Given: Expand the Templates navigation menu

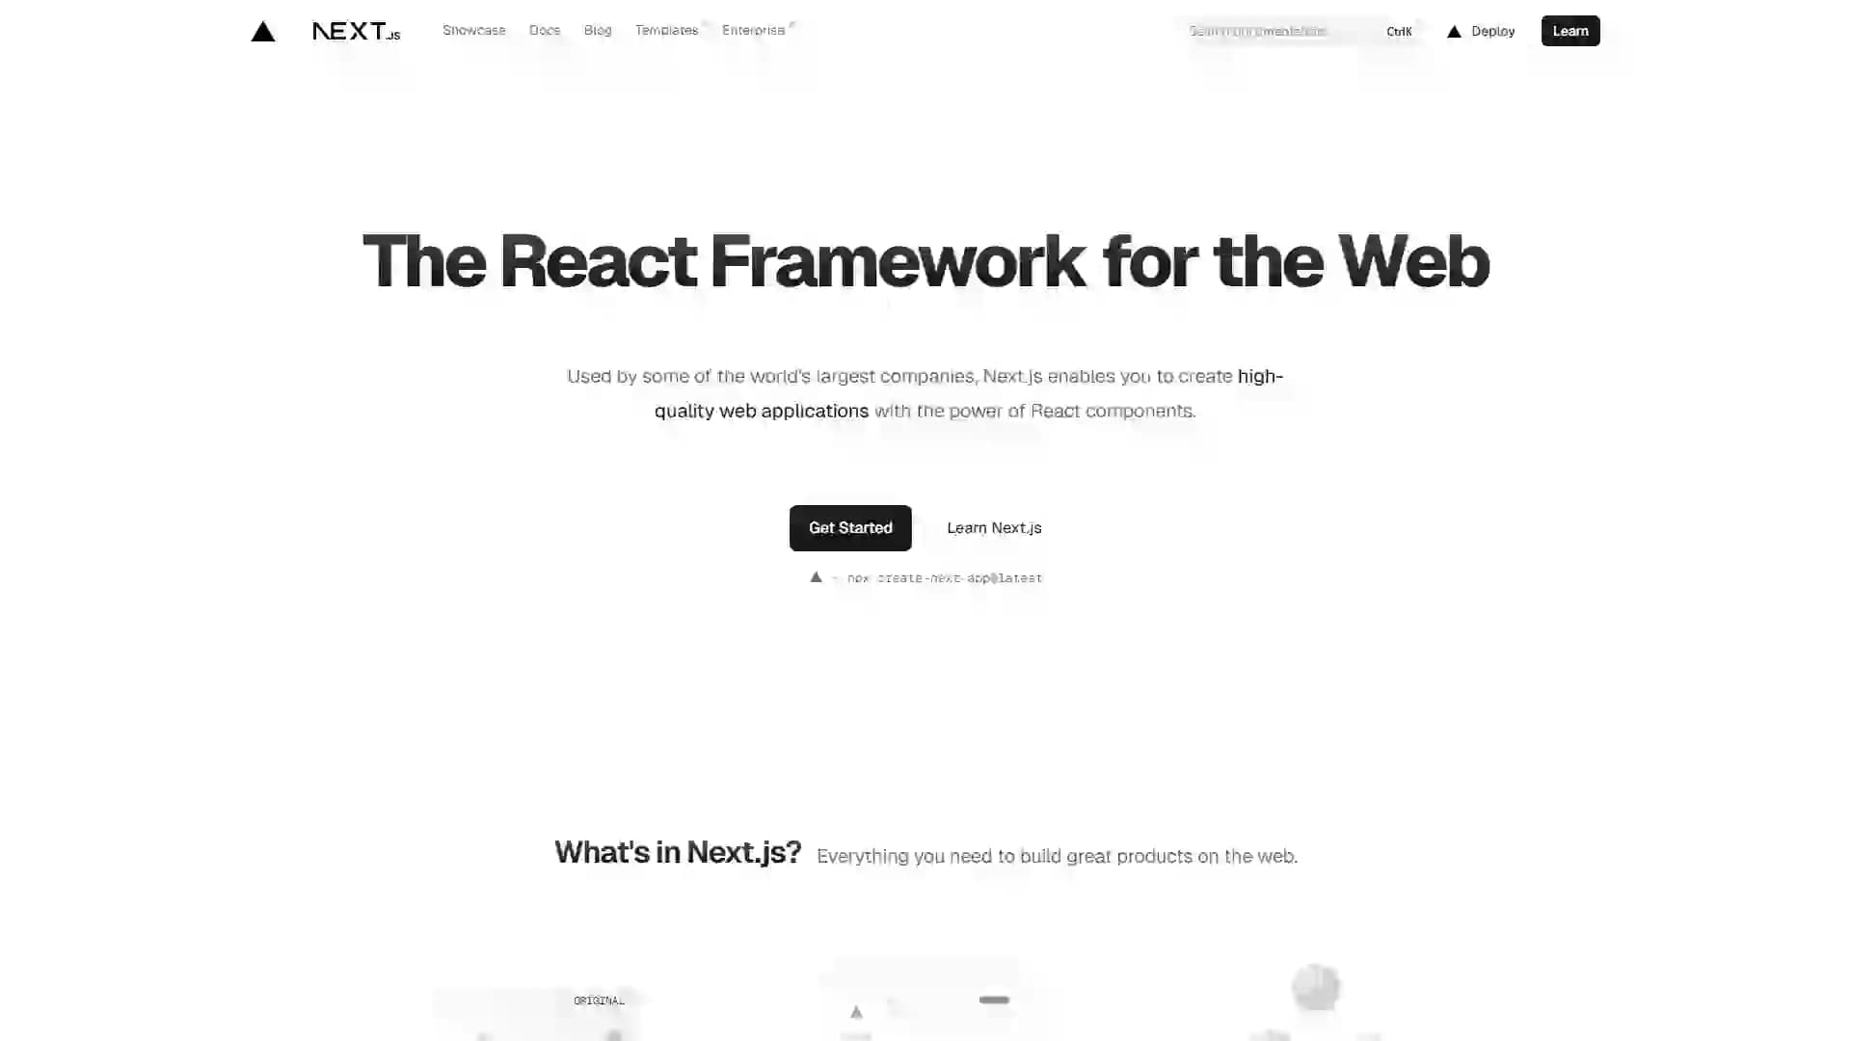Looking at the screenshot, I should pyautogui.click(x=667, y=31).
